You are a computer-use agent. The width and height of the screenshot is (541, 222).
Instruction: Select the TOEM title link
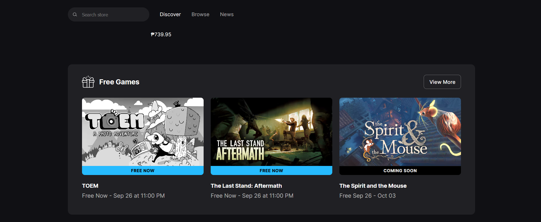90,186
